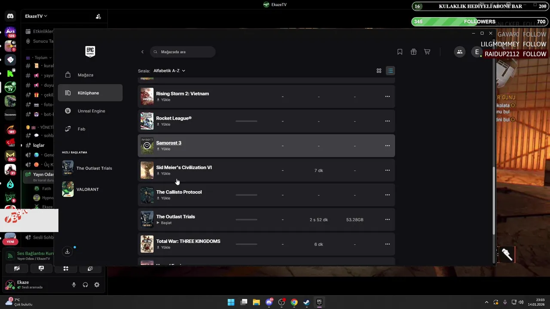Toggle Discord camera button
This screenshot has width=550, height=309.
[x=17, y=268]
